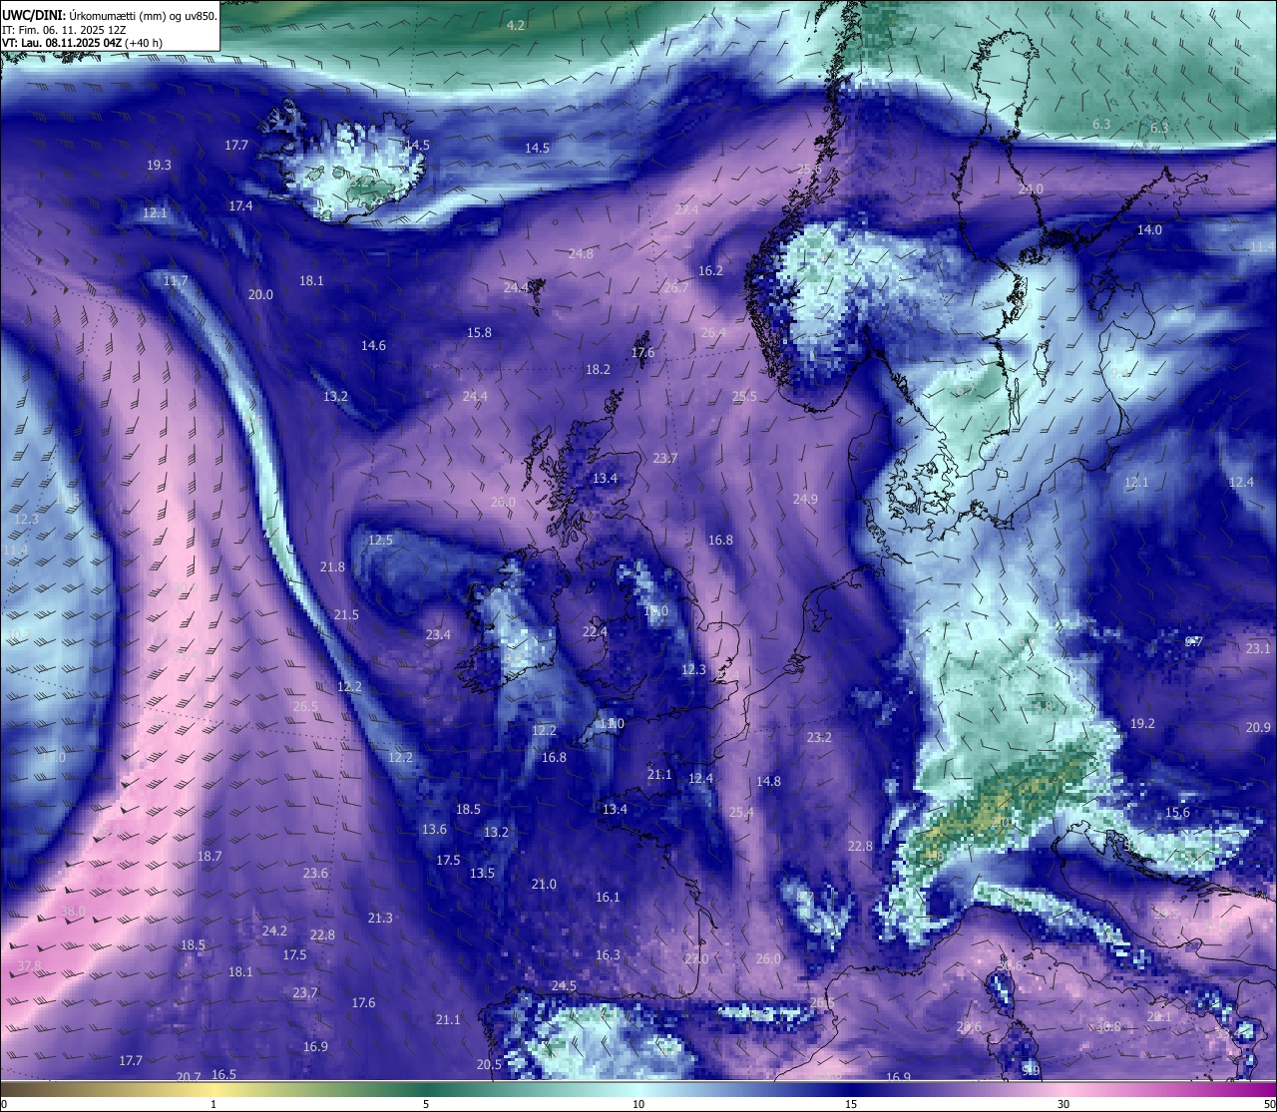Click the 24.8 map value
Viewport: 1277px width, 1112px height.
(x=581, y=253)
